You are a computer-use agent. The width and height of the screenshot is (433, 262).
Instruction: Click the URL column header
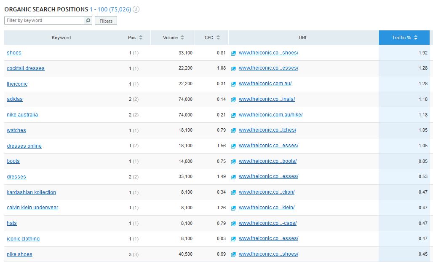(x=303, y=38)
